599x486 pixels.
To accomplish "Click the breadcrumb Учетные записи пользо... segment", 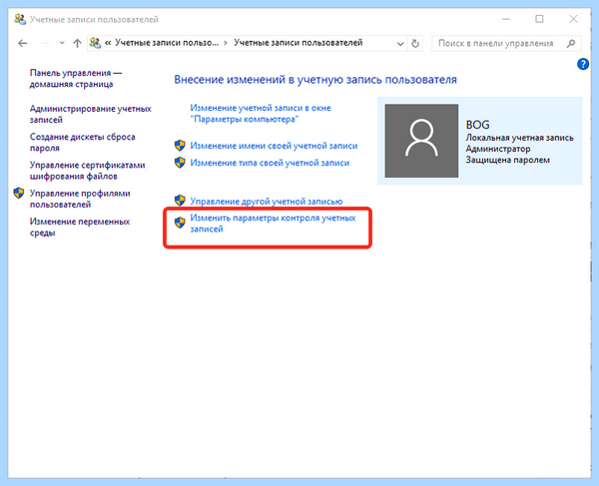I will pyautogui.click(x=167, y=43).
